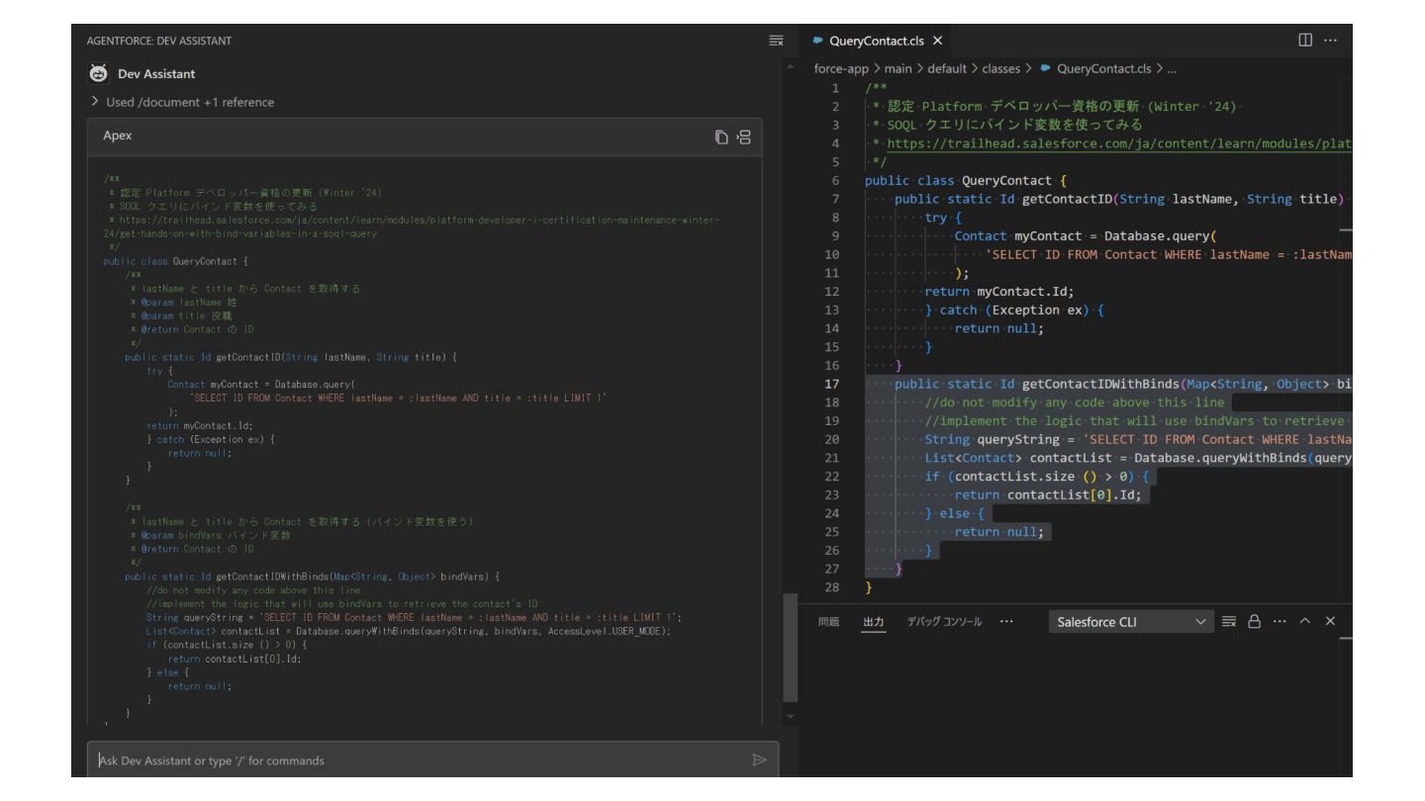
Task: Close the bottom output panel
Action: point(1330,621)
